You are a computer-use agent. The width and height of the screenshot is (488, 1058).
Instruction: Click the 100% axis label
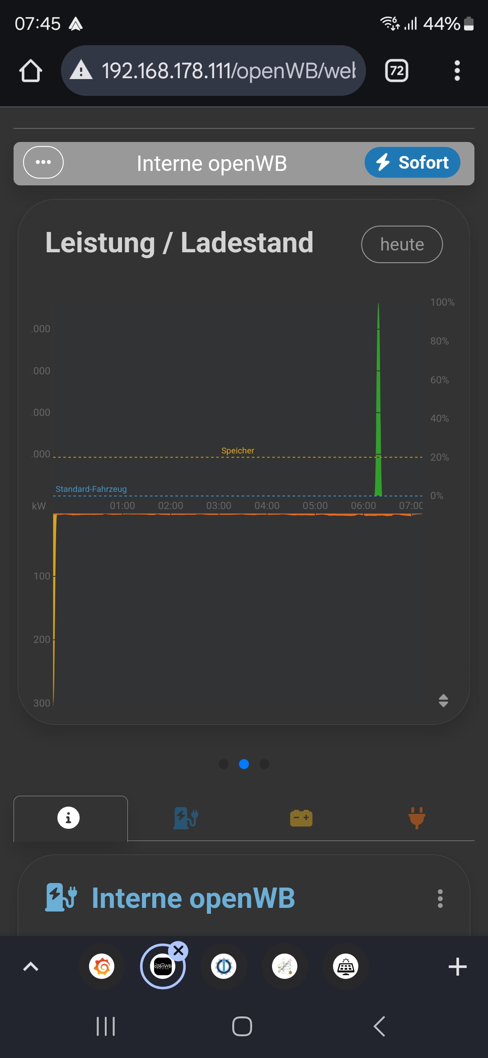click(x=442, y=302)
